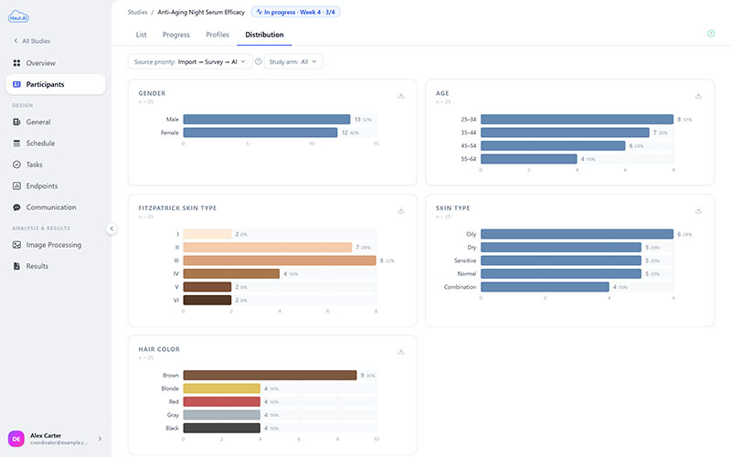Open the Source priority dropdown
Image resolution: width=731 pixels, height=457 pixels.
pos(190,61)
